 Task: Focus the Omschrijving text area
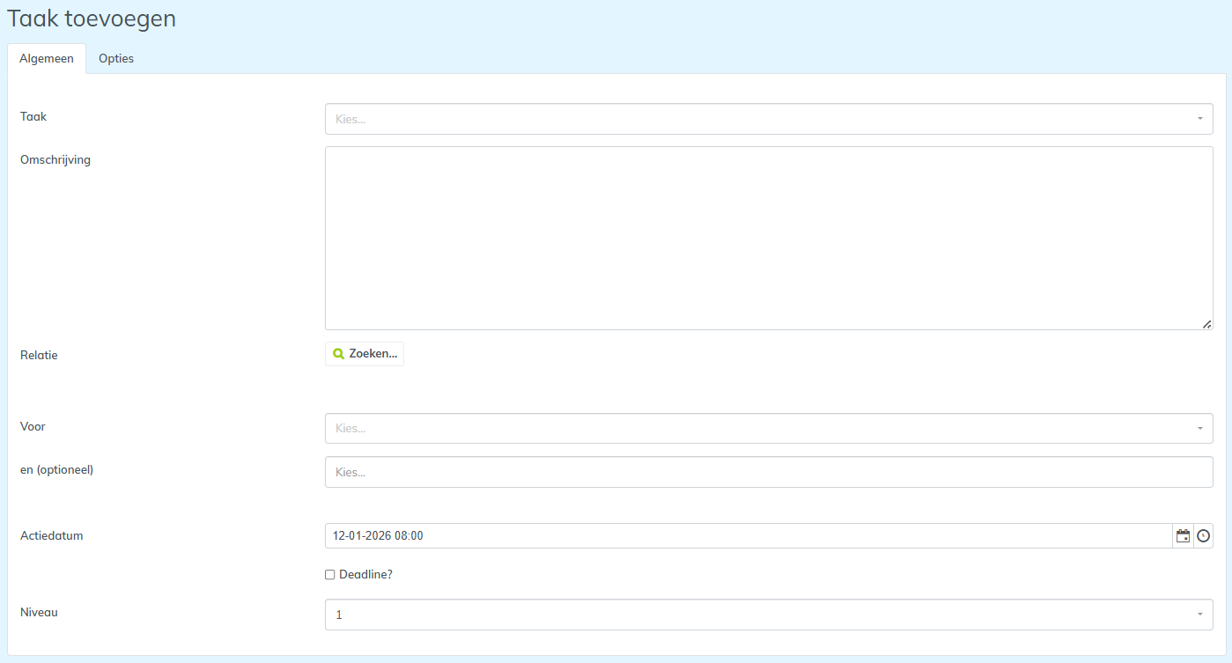tap(769, 238)
